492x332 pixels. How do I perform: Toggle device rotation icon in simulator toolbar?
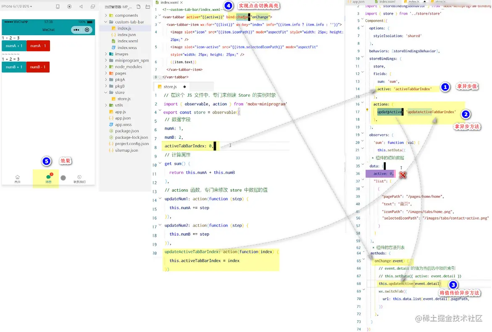click(x=58, y=7)
